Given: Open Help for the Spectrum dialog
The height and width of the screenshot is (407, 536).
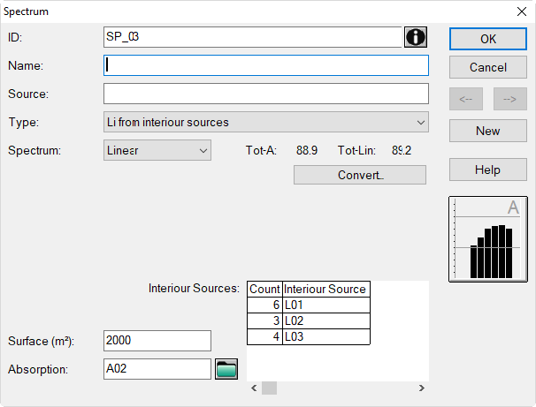Looking at the screenshot, I should coord(488,170).
